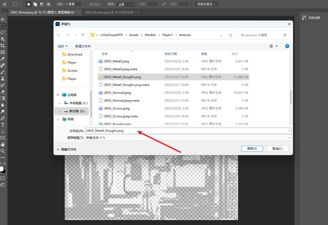
Task: Choose New Selection mode
Action: pyautogui.click(x=29, y=4)
